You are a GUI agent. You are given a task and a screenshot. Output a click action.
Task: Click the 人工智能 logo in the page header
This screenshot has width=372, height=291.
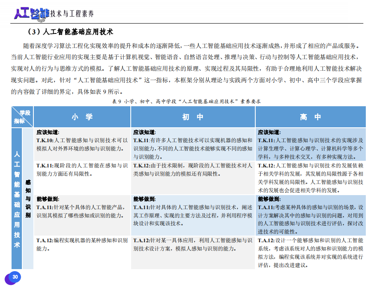point(31,14)
